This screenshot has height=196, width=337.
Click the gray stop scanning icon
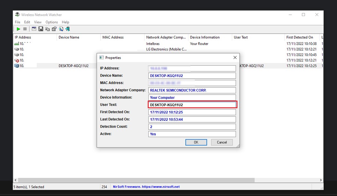pos(25,29)
